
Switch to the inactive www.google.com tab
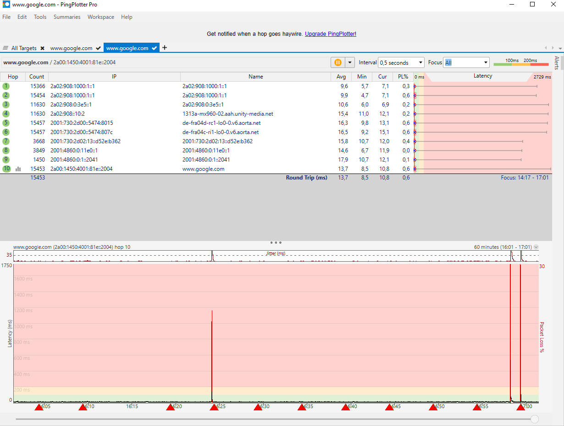pyautogui.click(x=71, y=48)
